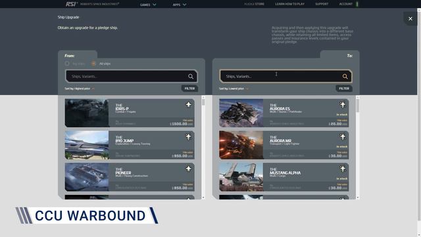
Task: Click the ship icon on 890 Jump card
Action: pos(189,136)
